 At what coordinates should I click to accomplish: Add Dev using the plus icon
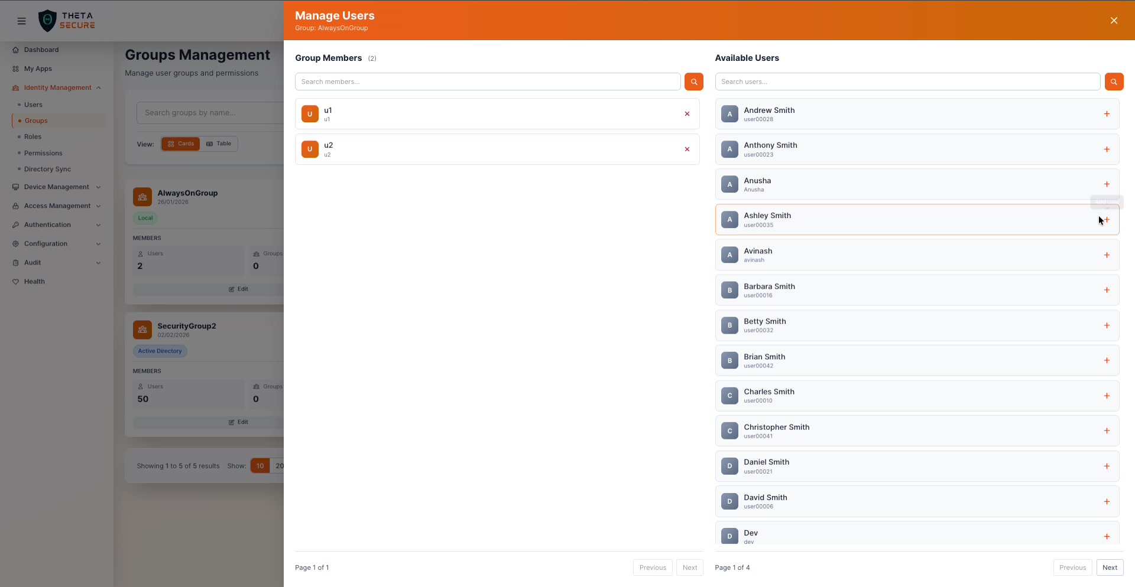pos(1107,536)
